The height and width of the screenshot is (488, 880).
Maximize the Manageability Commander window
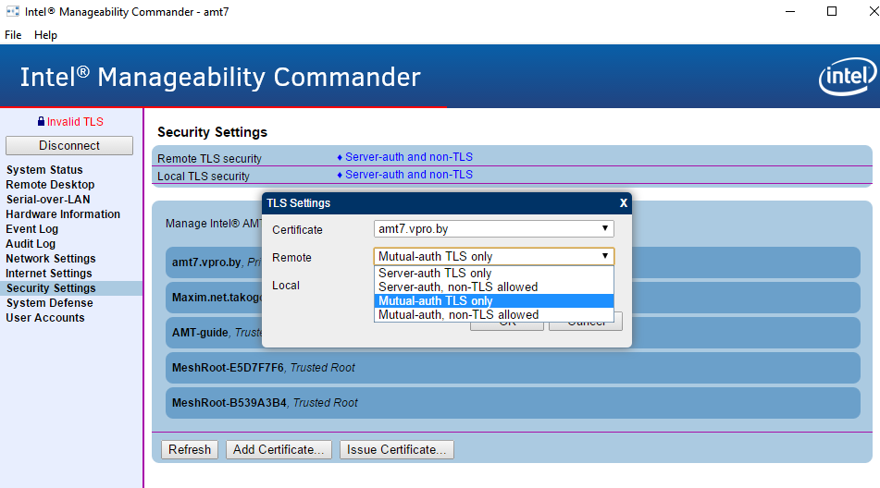click(832, 12)
